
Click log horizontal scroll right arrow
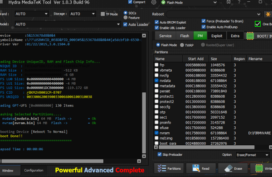139,161
